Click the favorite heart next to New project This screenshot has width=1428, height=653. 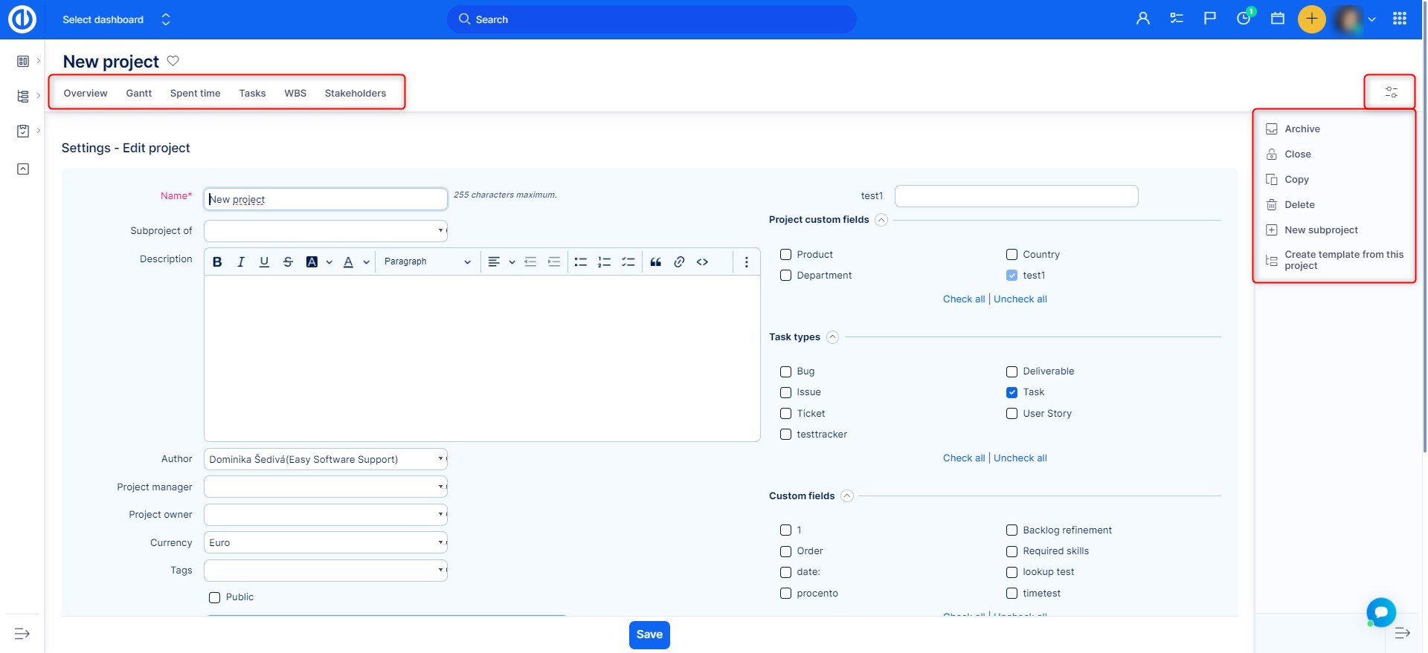[x=173, y=61]
